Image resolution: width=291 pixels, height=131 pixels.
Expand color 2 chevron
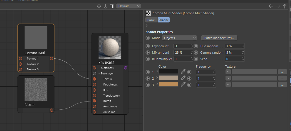(157, 77)
